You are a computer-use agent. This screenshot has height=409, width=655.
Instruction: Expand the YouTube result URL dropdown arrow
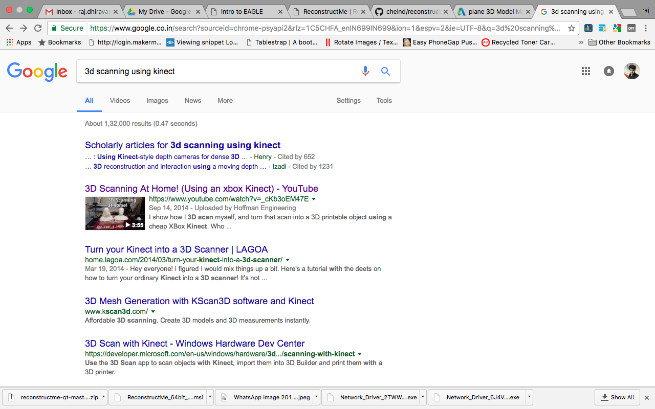(314, 199)
